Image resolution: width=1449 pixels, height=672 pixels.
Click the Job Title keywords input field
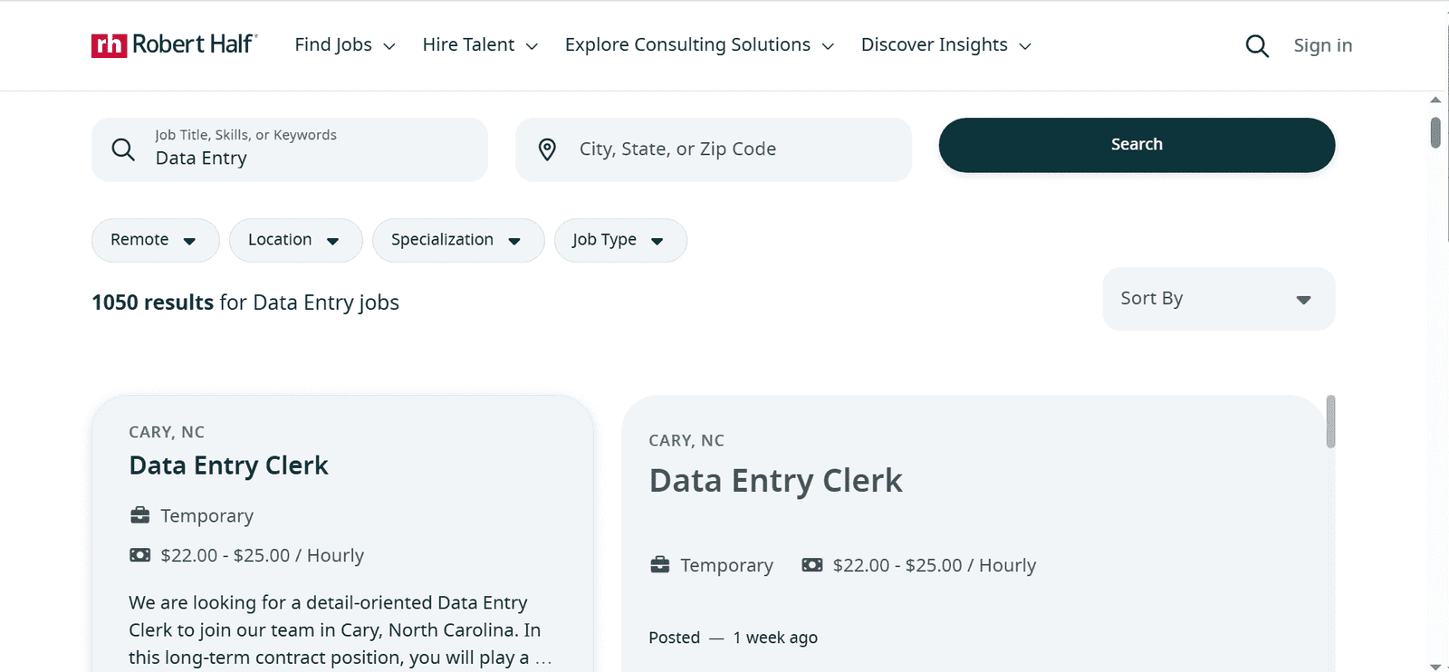click(x=290, y=149)
